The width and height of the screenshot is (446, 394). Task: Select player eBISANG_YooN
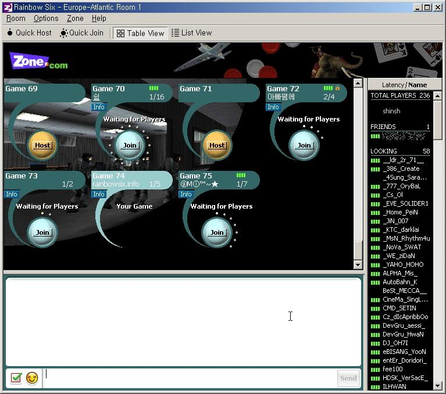coord(404,352)
